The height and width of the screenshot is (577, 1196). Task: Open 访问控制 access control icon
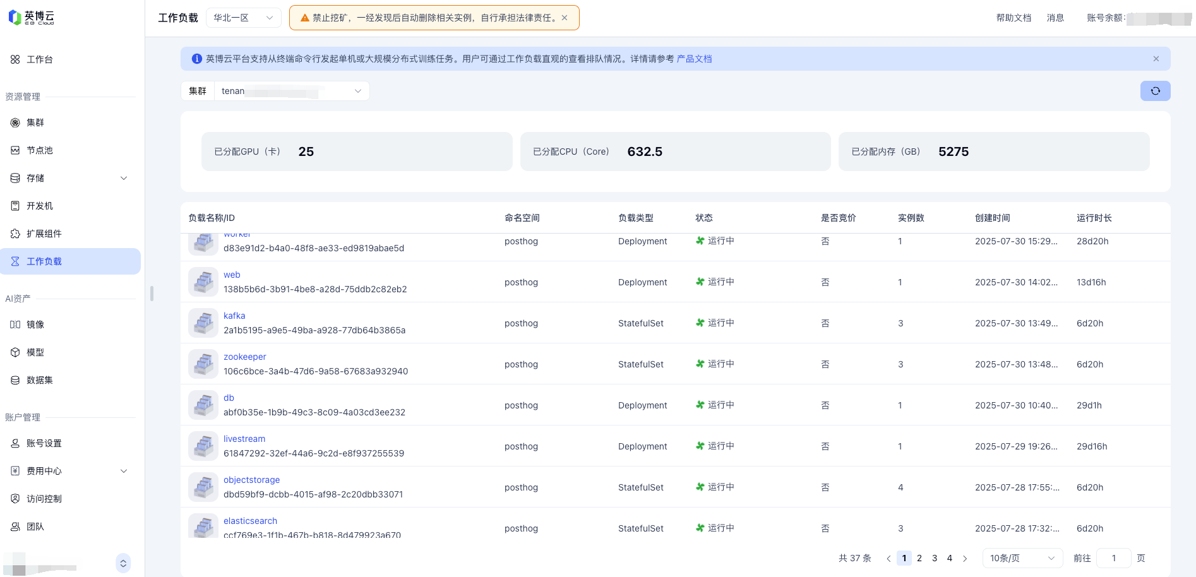[15, 499]
